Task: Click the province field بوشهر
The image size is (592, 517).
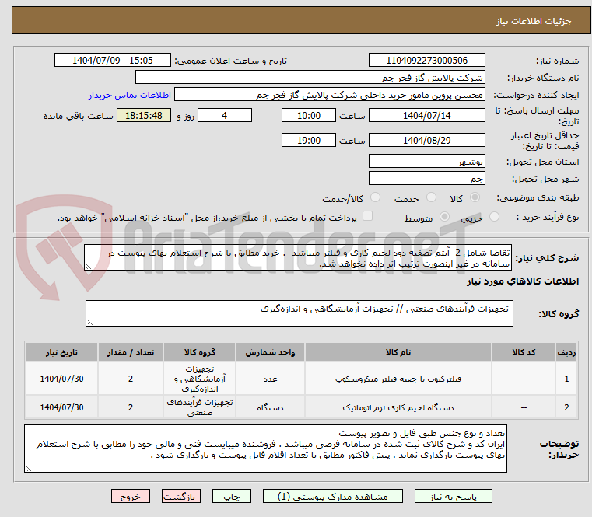Action: coord(426,161)
